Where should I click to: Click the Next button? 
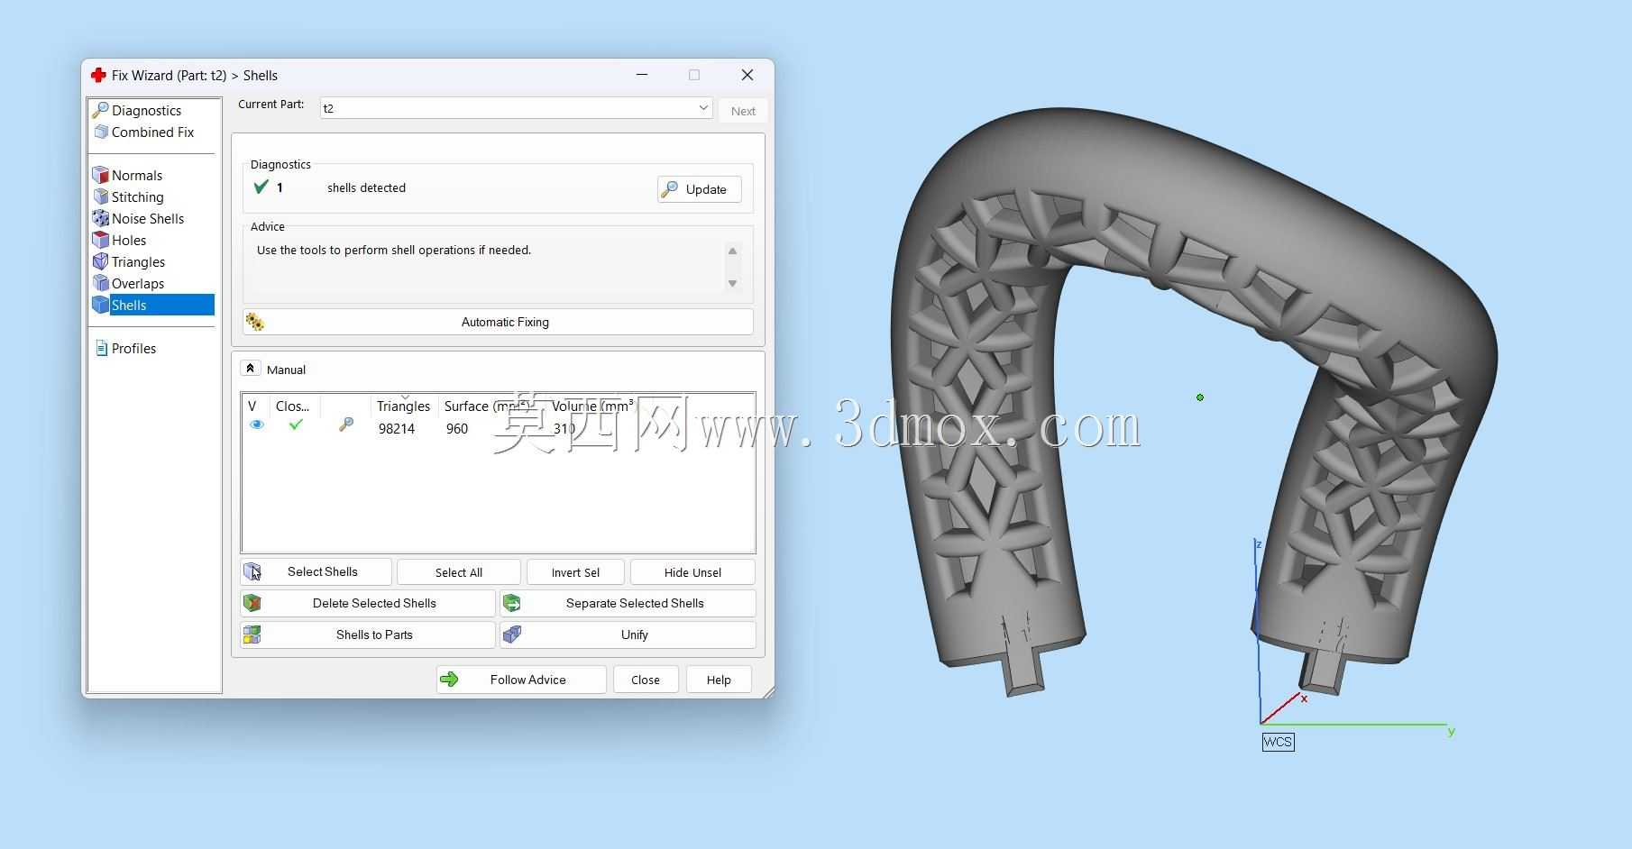pos(743,111)
